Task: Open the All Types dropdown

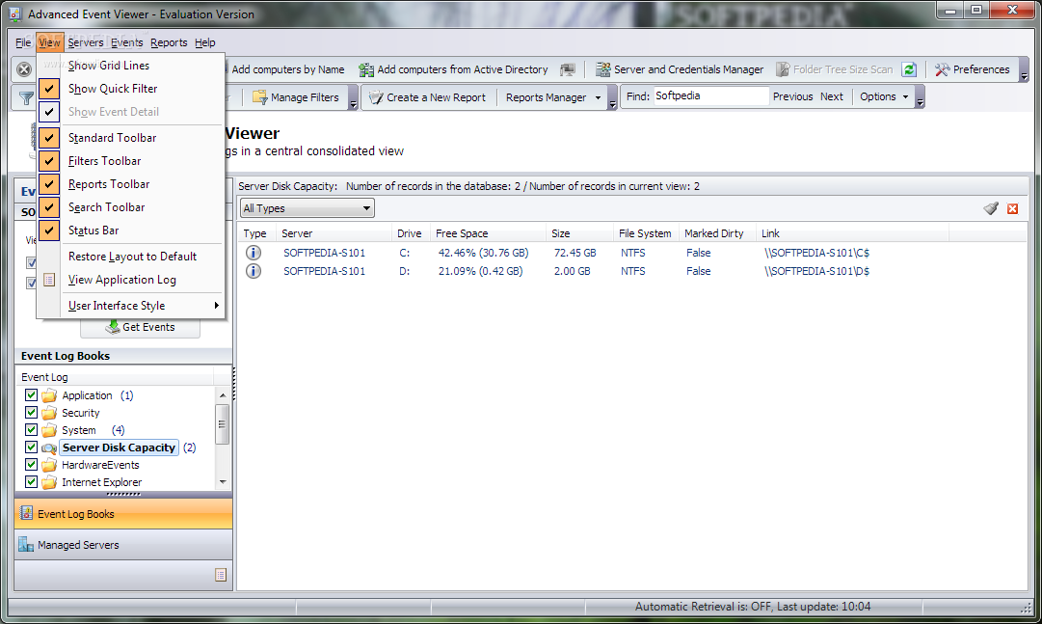Action: [307, 208]
